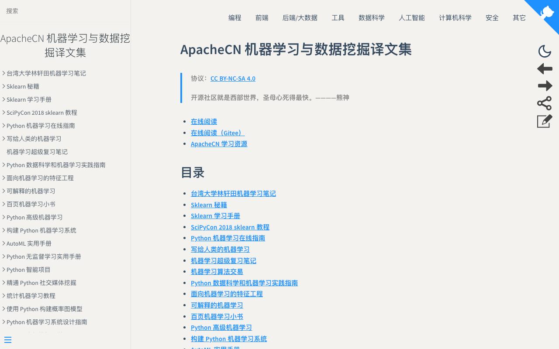Open Sklearn 秘籍 link in 目录 list
559x349 pixels.
pyautogui.click(x=209, y=205)
